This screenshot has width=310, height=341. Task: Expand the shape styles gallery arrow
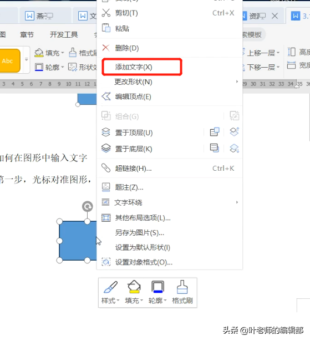click(26, 59)
